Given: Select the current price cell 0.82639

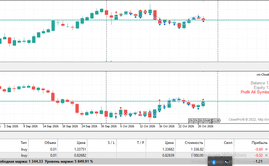Looking at the screenshot, I should [x=168, y=156].
